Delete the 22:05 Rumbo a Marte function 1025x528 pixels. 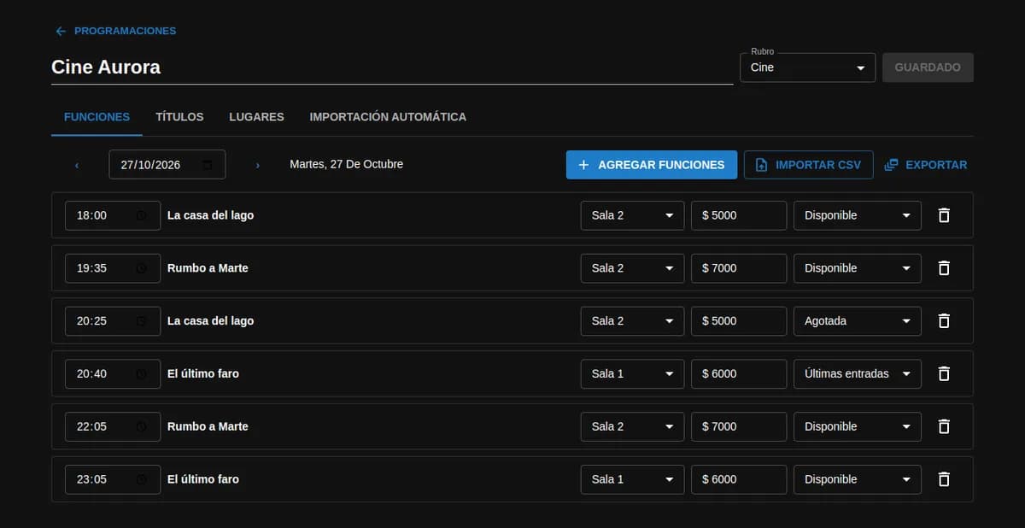click(944, 426)
